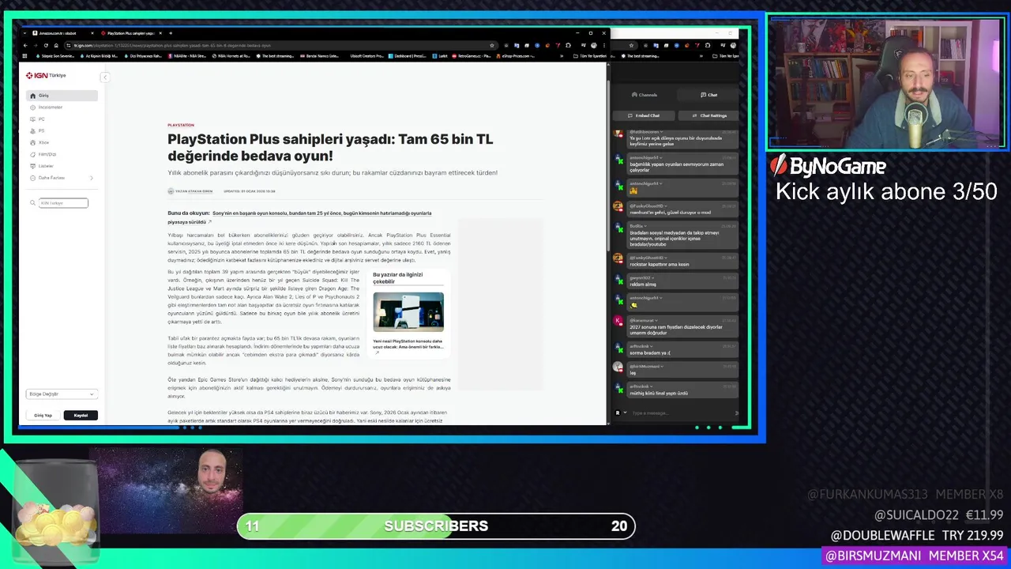This screenshot has width=1011, height=569.
Task: Click the search magnifier icon in sidebar
Action: point(33,203)
